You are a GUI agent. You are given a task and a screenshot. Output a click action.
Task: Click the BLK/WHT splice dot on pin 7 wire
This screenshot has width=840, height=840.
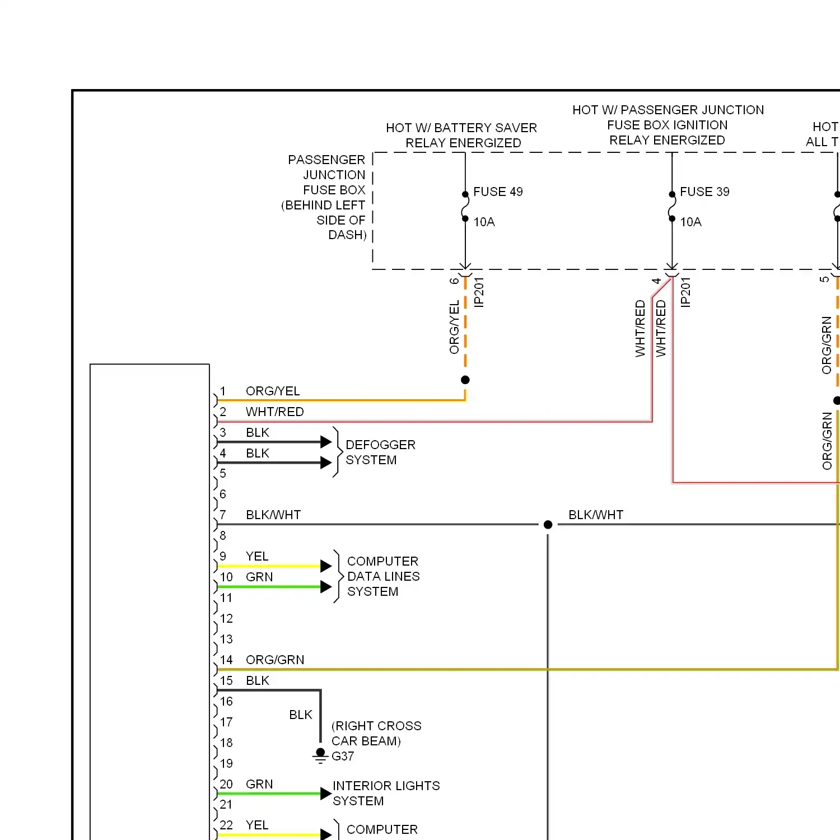[x=548, y=525]
